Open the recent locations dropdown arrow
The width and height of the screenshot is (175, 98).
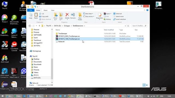pyautogui.click(x=36, y=26)
